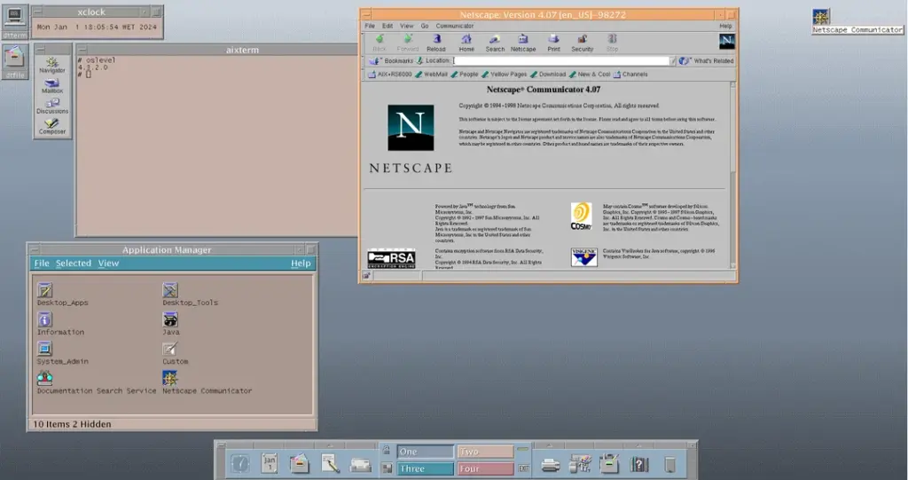
Task: Open Mailbox in the Communicator component bar
Action: pyautogui.click(x=52, y=85)
